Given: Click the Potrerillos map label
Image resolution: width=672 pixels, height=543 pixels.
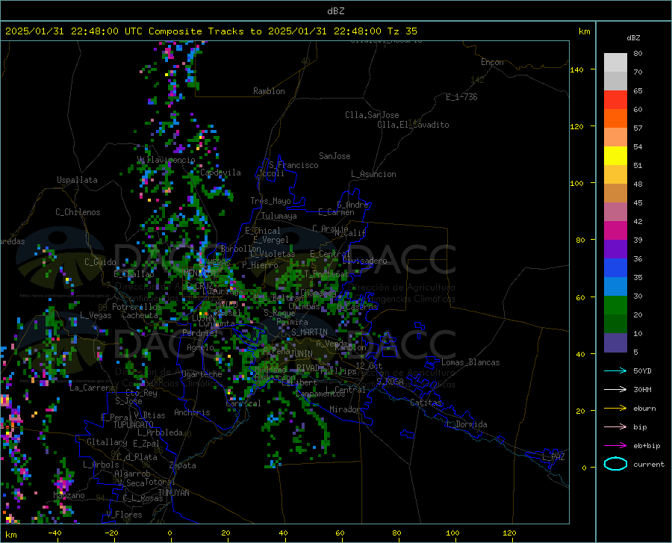Looking at the screenshot, I should (137, 307).
